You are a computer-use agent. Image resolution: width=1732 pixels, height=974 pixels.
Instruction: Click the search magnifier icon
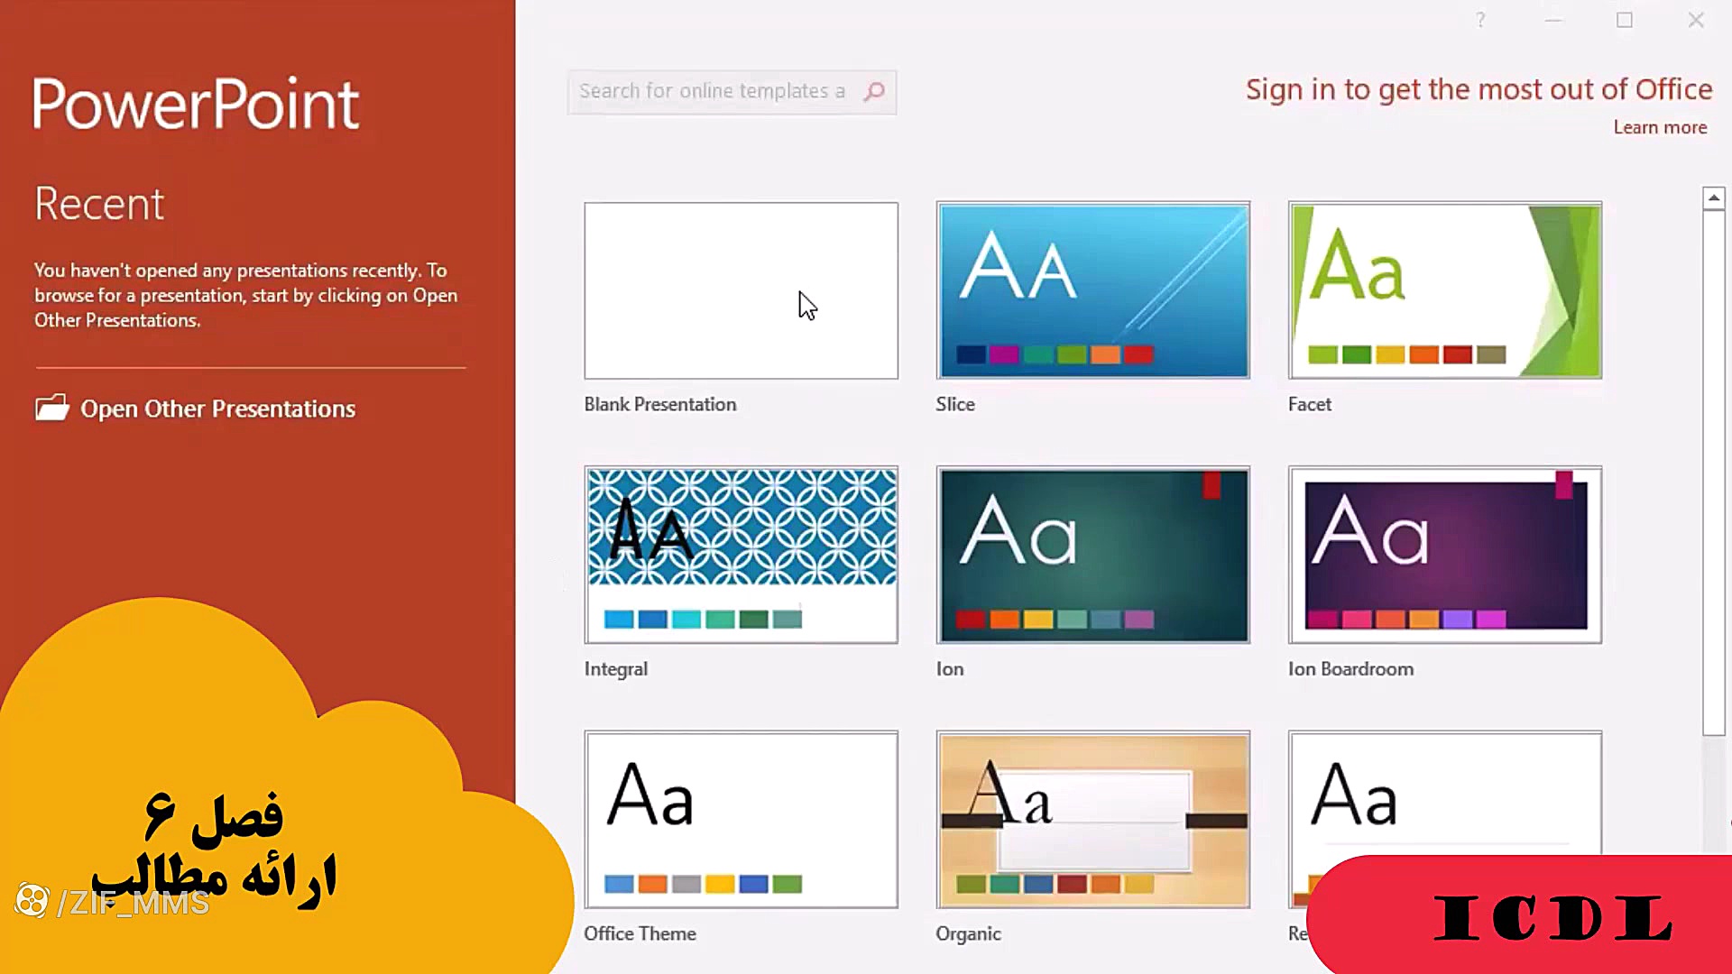coord(873,92)
